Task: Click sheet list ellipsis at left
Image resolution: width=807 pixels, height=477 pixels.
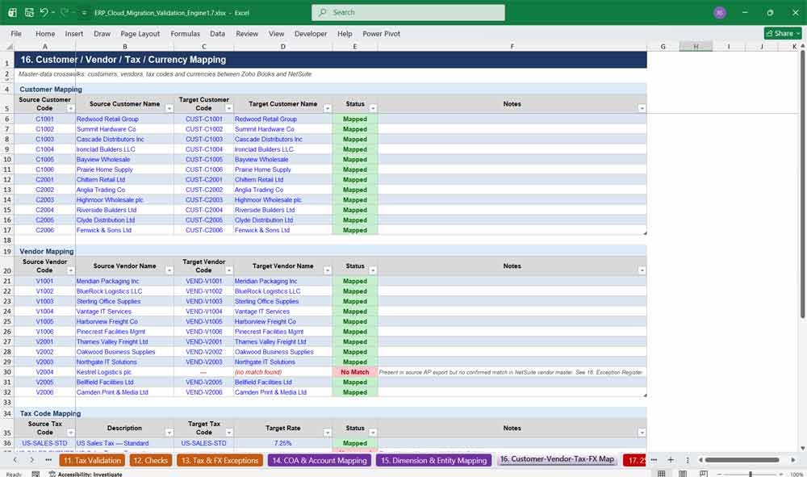Action: tap(48, 460)
